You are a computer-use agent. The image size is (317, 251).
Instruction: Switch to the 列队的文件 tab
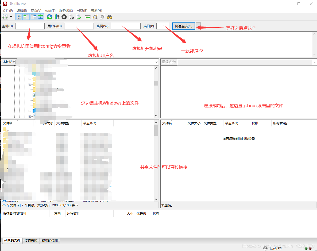[x=12, y=241]
